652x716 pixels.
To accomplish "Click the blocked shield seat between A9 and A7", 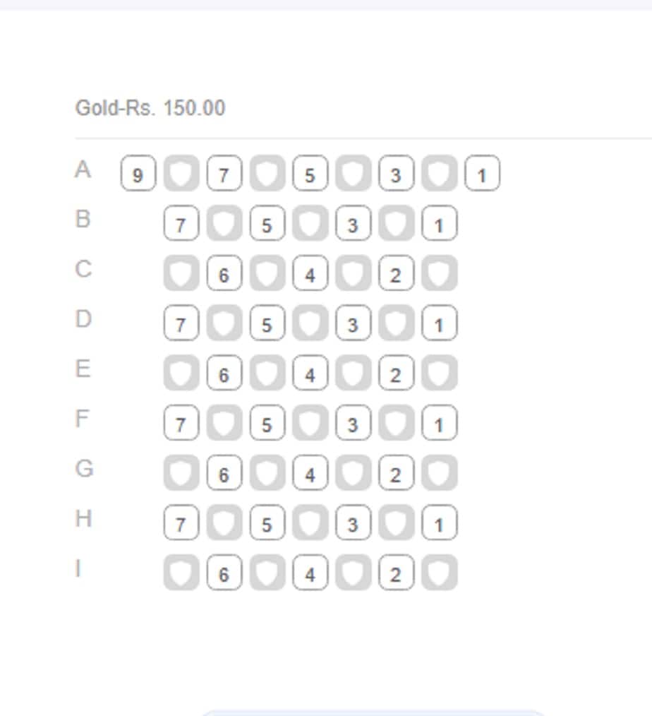I will [x=181, y=173].
